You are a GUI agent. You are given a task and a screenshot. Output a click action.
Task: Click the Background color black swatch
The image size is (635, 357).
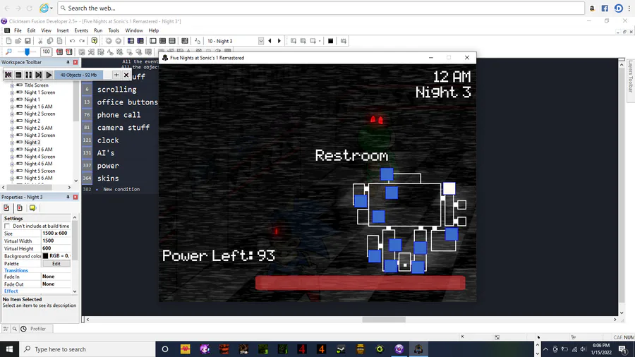[45, 256]
